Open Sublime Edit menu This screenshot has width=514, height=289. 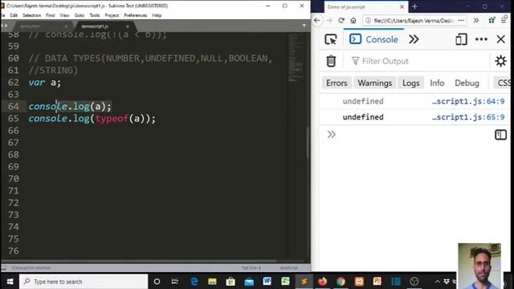click(14, 15)
